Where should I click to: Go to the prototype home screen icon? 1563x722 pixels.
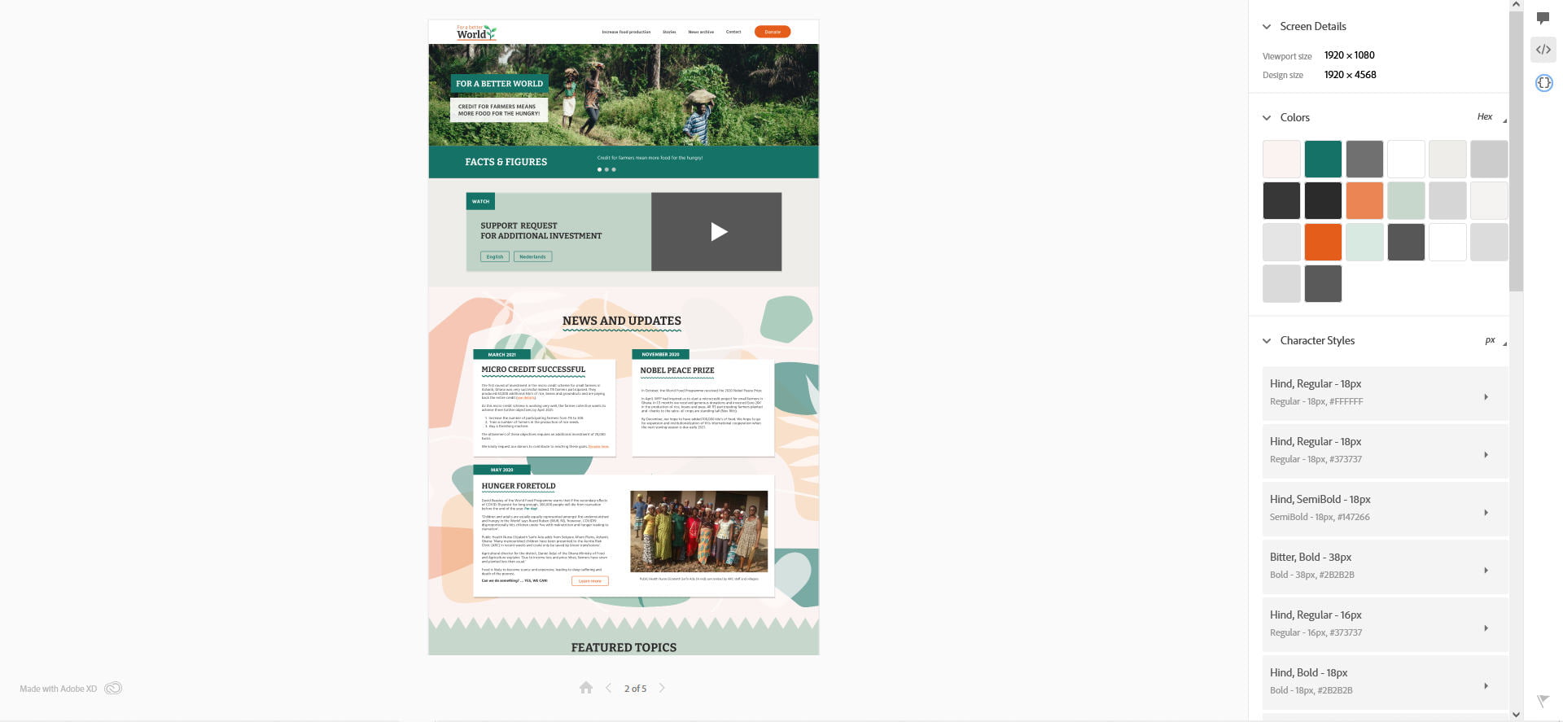586,688
